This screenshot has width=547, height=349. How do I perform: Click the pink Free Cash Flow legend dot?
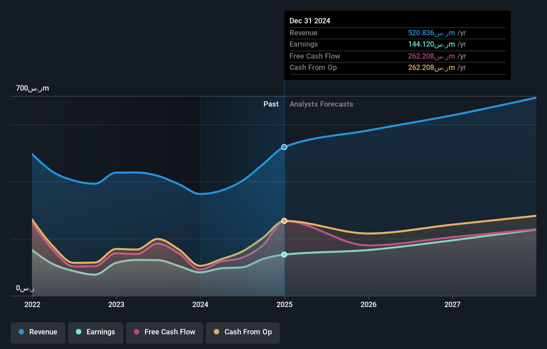click(137, 332)
